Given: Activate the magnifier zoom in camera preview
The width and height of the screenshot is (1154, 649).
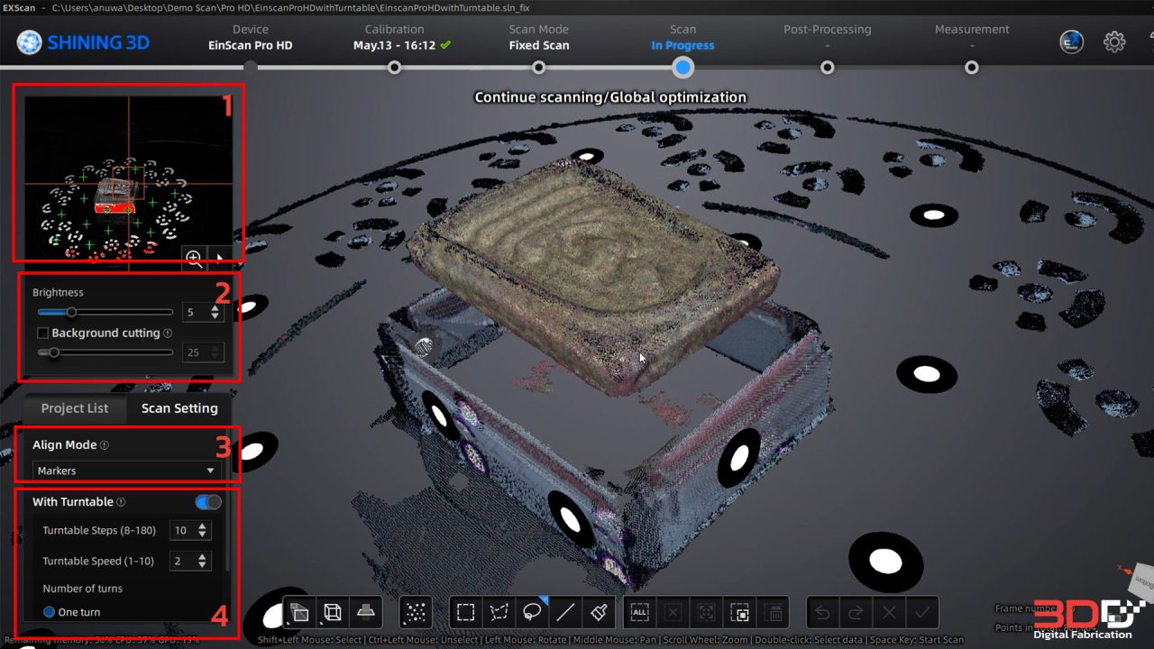Looking at the screenshot, I should coord(195,259).
